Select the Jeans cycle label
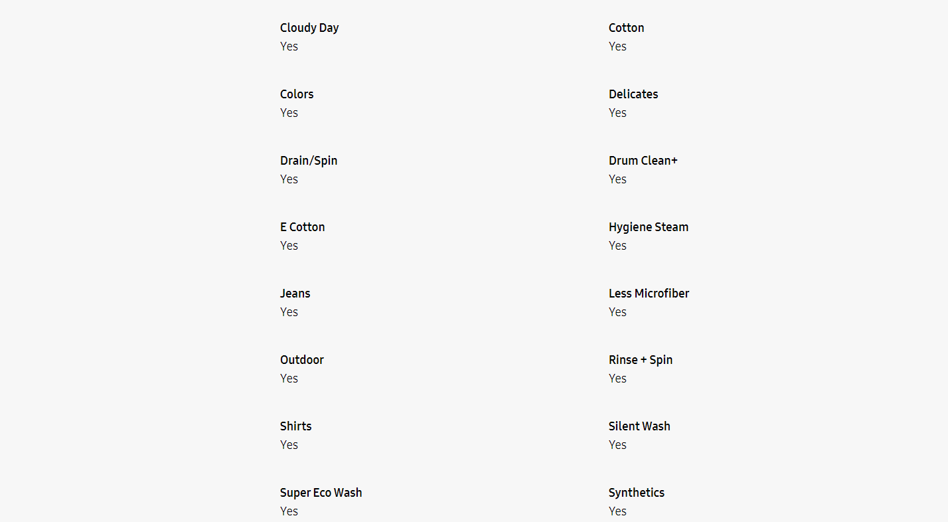This screenshot has height=522, width=948. pos(295,294)
